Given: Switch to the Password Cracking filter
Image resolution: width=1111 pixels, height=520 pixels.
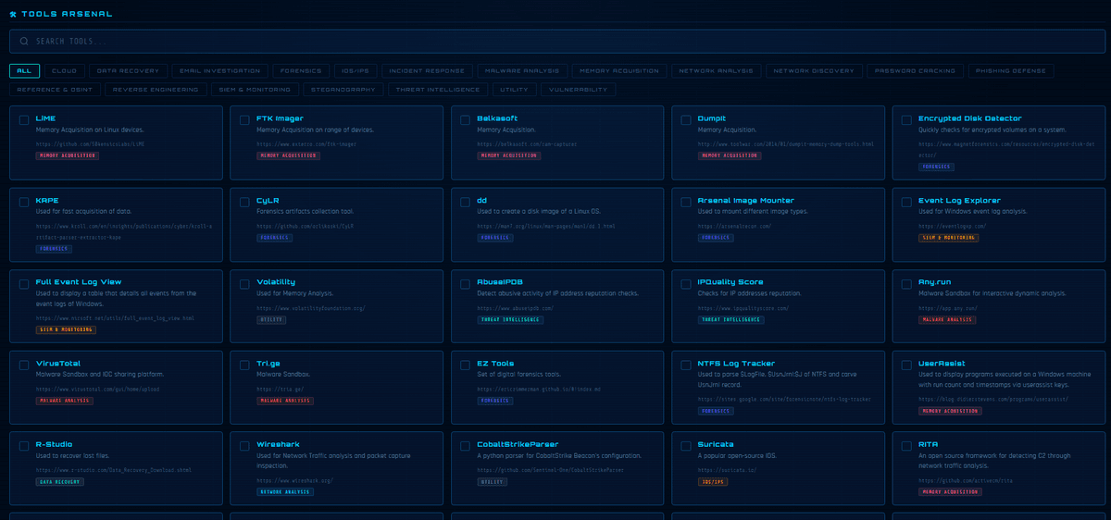Looking at the screenshot, I should click(x=913, y=70).
